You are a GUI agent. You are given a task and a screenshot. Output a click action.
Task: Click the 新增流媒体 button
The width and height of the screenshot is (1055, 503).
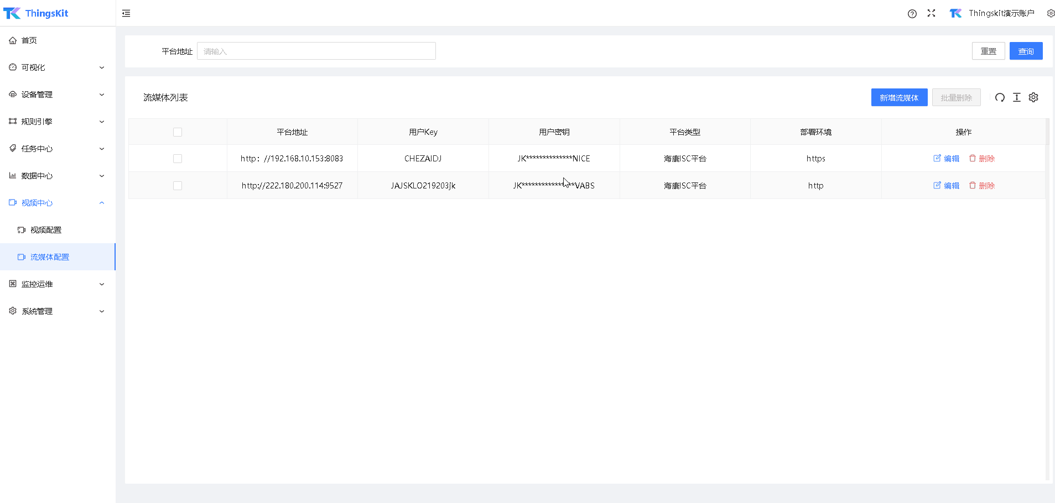coord(898,97)
